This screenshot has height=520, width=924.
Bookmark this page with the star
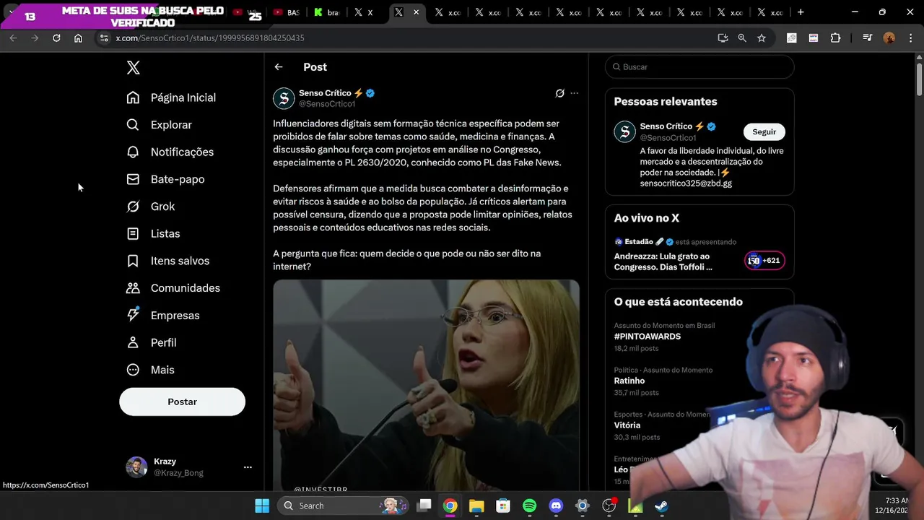tap(762, 38)
